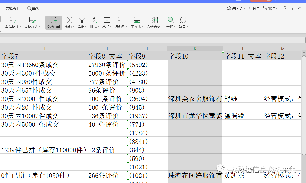Expand the 求和 dropdown arrow
The image size is (306, 183).
73,27
